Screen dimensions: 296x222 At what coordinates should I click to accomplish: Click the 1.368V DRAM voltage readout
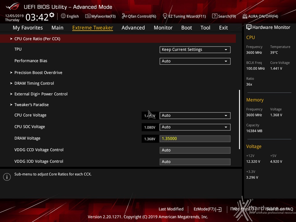(150, 139)
